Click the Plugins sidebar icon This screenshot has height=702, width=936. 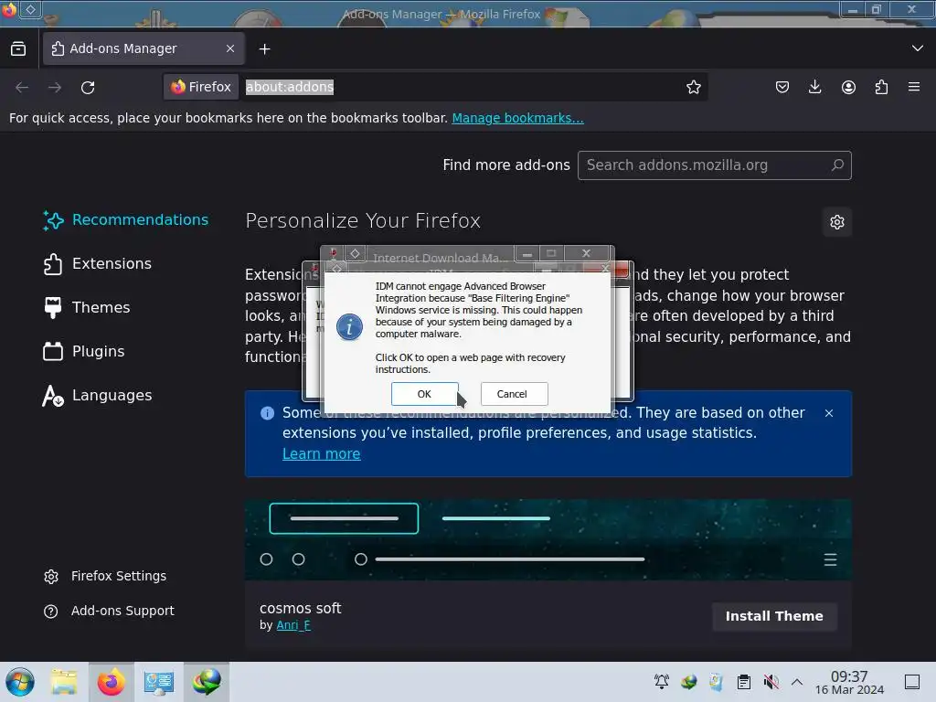[53, 351]
